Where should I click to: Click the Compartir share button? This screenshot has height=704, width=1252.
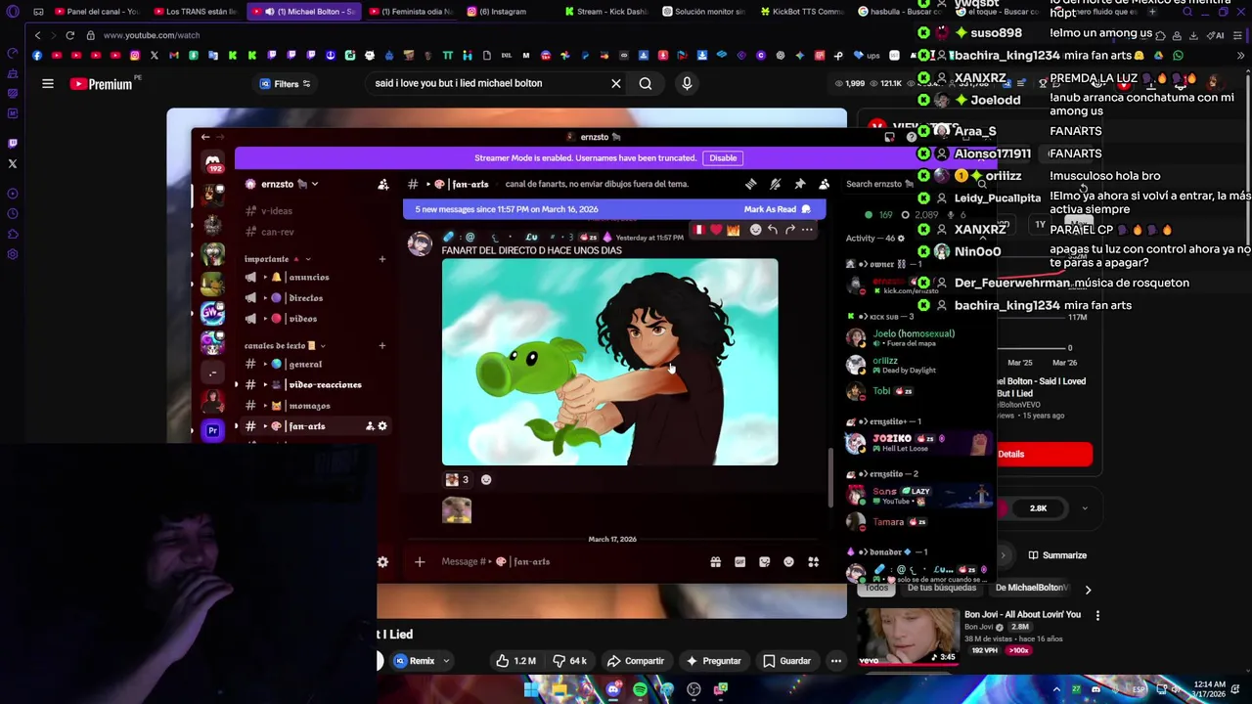(x=635, y=661)
